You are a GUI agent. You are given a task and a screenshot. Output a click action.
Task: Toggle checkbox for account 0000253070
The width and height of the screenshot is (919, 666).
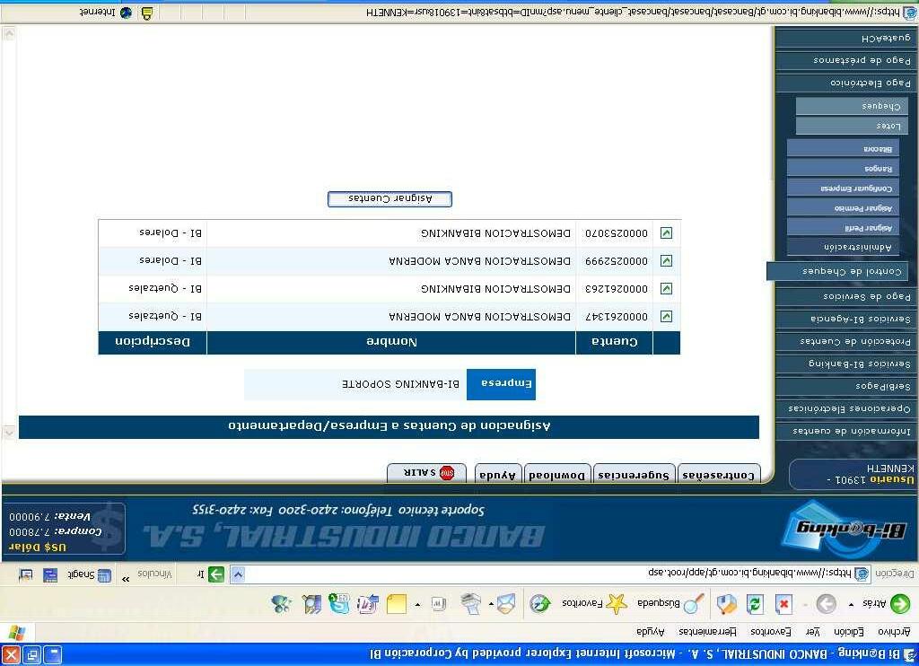667,232
